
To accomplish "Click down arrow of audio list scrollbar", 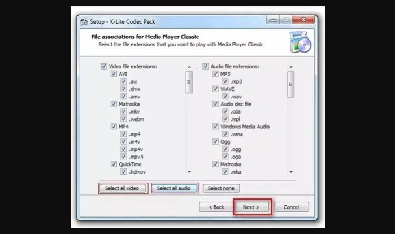I will pos(291,172).
